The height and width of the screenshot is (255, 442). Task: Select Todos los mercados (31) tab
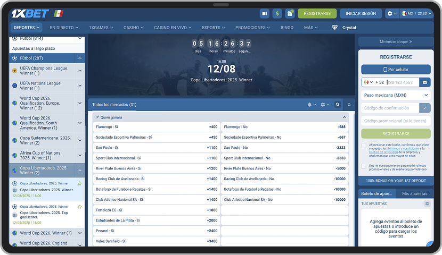point(114,105)
